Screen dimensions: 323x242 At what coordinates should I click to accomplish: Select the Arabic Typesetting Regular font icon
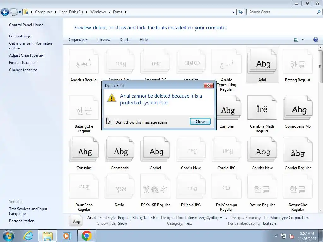[x=226, y=61]
